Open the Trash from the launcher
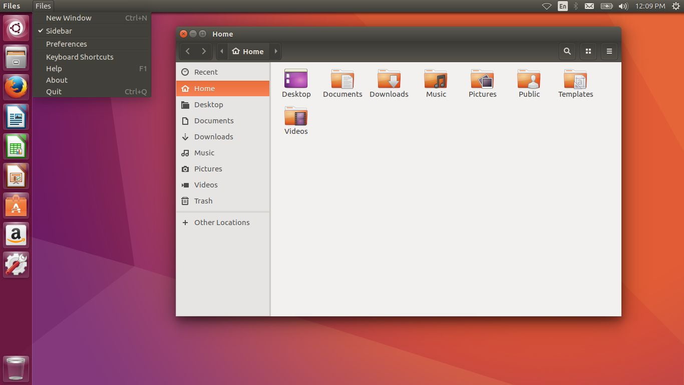The width and height of the screenshot is (684, 385). [x=16, y=367]
